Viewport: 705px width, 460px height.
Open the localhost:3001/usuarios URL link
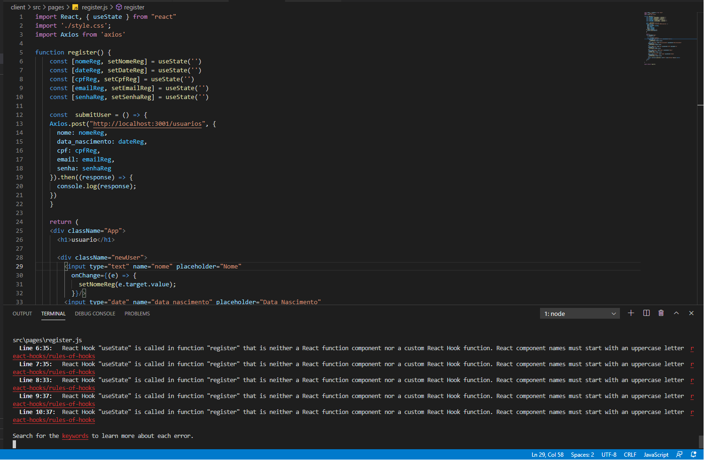147,124
